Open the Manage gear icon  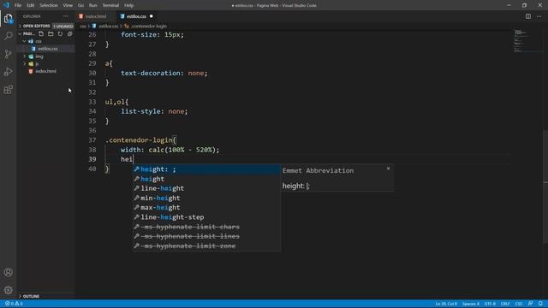coord(8,290)
